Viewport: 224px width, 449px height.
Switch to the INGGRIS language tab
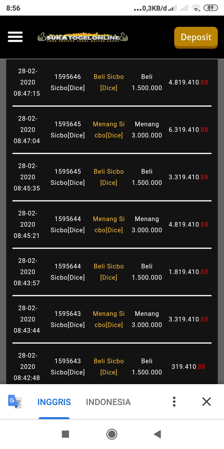(54, 402)
